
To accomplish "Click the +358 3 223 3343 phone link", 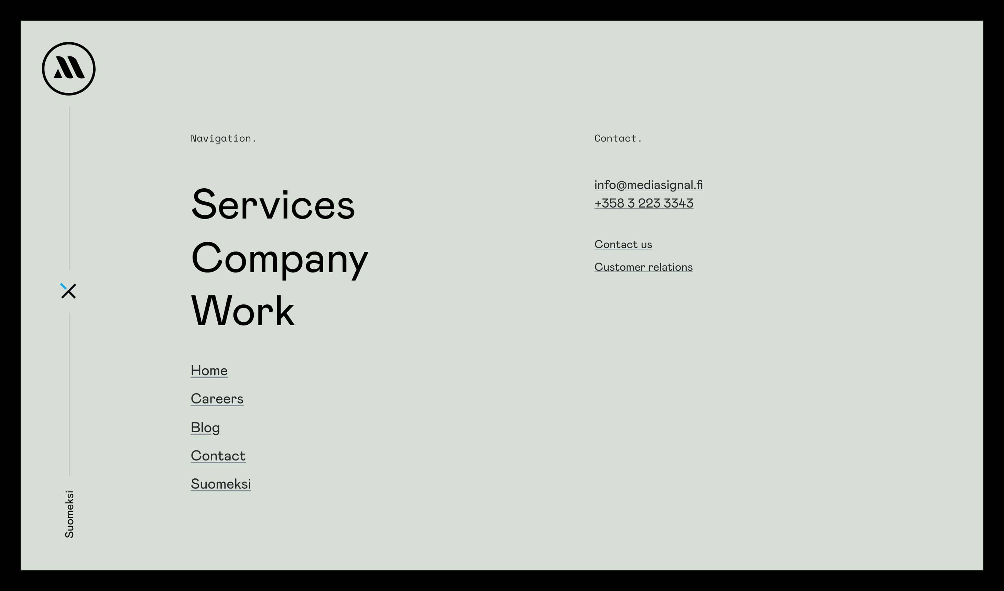I will click(x=644, y=203).
